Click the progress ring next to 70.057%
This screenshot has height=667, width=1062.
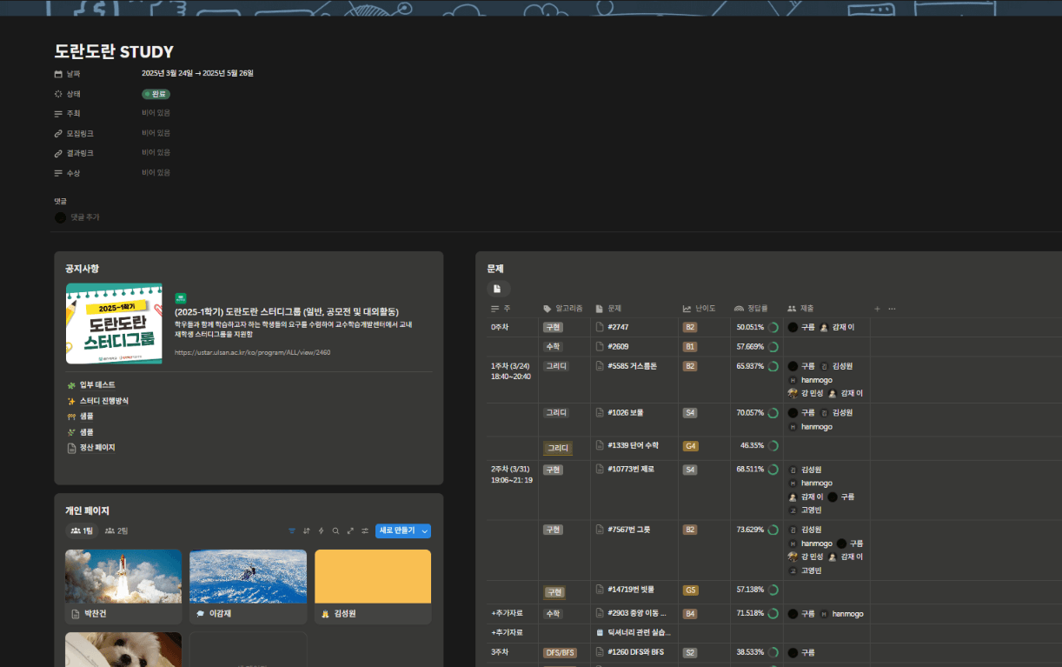[773, 413]
